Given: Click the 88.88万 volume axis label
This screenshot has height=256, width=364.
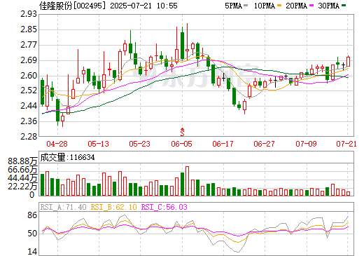Looking at the screenshot, I should click(x=22, y=161).
